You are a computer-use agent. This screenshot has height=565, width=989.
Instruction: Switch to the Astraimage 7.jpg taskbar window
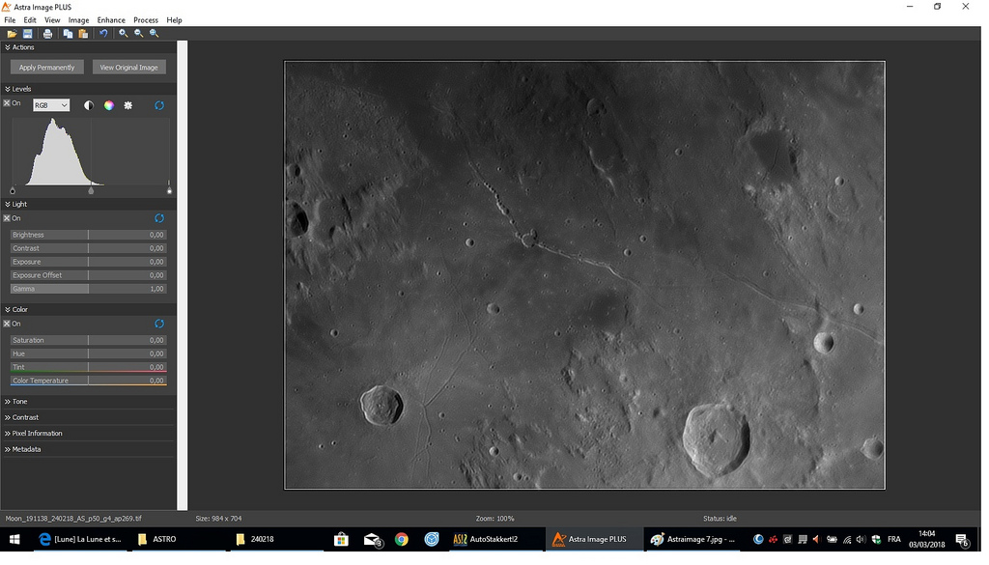tap(693, 539)
